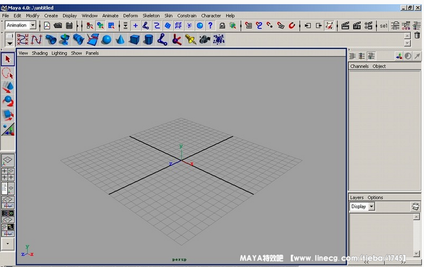Image resolution: width=424 pixels, height=267 pixels.
Task: Switch to single perspective view layout
Action: pyautogui.click(x=8, y=161)
